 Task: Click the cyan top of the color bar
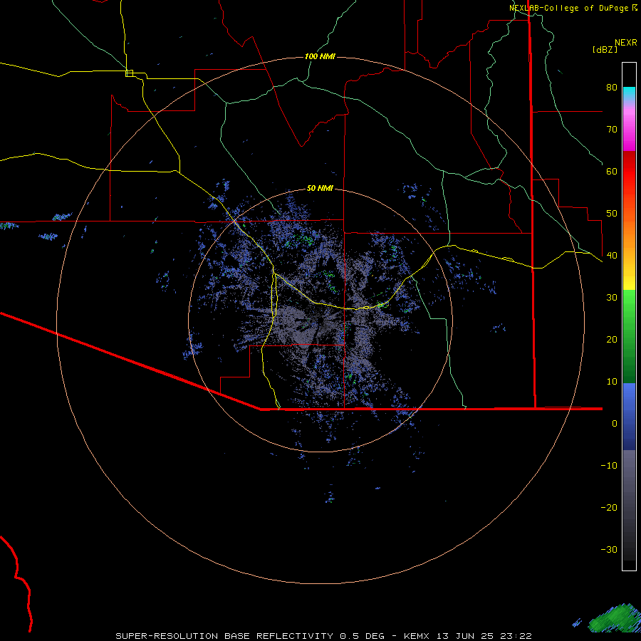(x=629, y=93)
